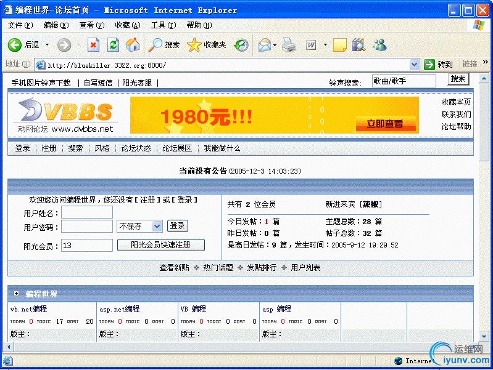Click the 登录 button in login form
Image resolution: width=493 pixels, height=370 pixels.
coord(177,226)
